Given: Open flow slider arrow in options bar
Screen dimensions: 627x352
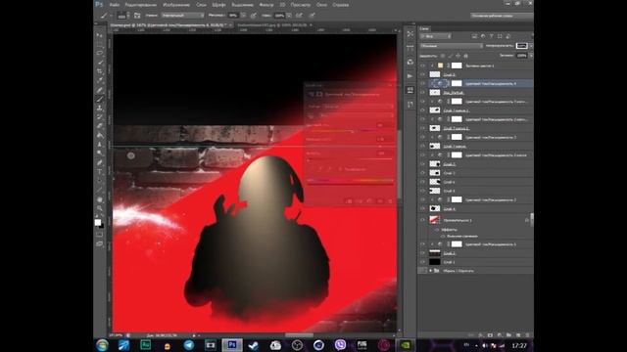Looking at the screenshot, I should point(289,16).
